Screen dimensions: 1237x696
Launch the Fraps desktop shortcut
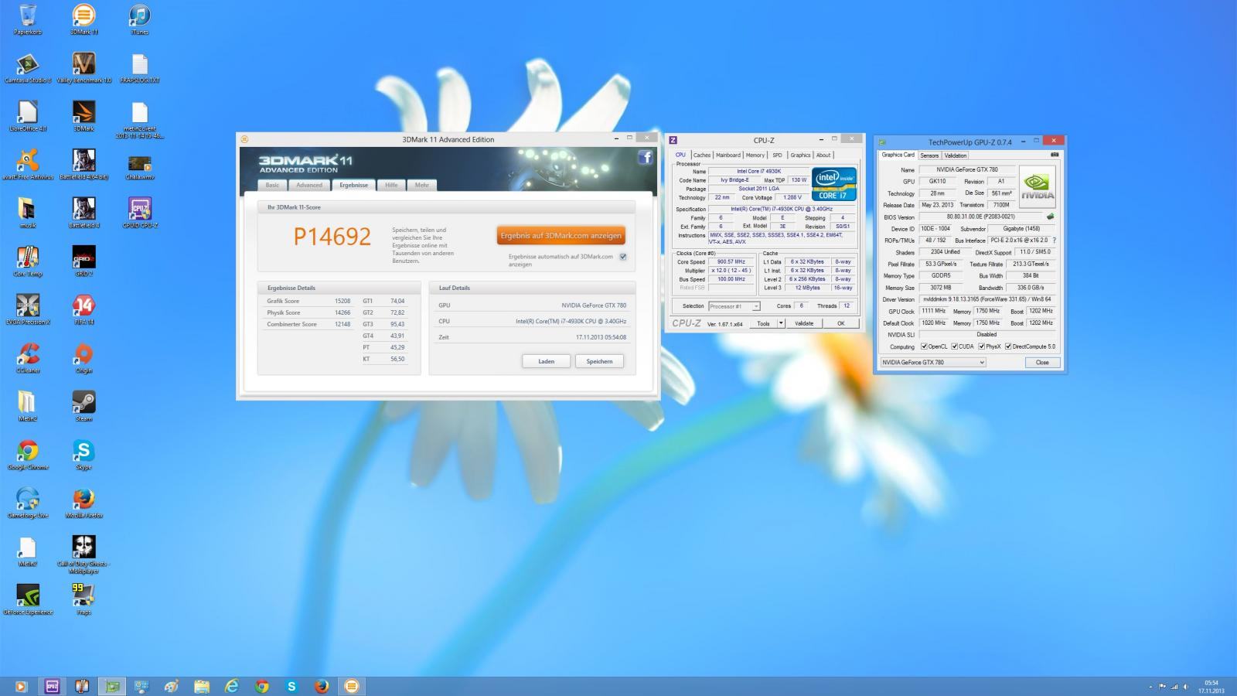click(83, 600)
